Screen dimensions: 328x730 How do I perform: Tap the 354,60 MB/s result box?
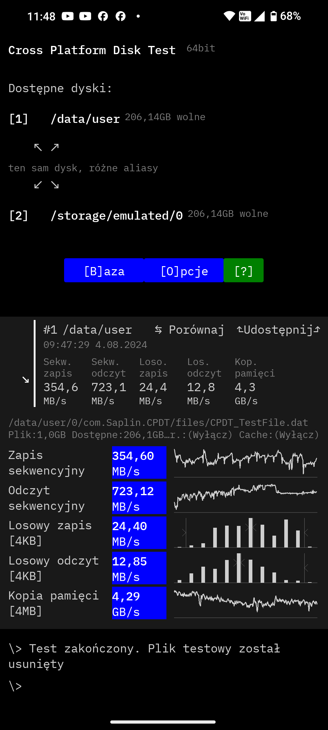click(139, 463)
